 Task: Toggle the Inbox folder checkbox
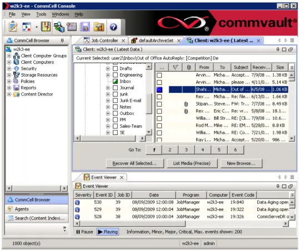pyautogui.click(x=115, y=82)
